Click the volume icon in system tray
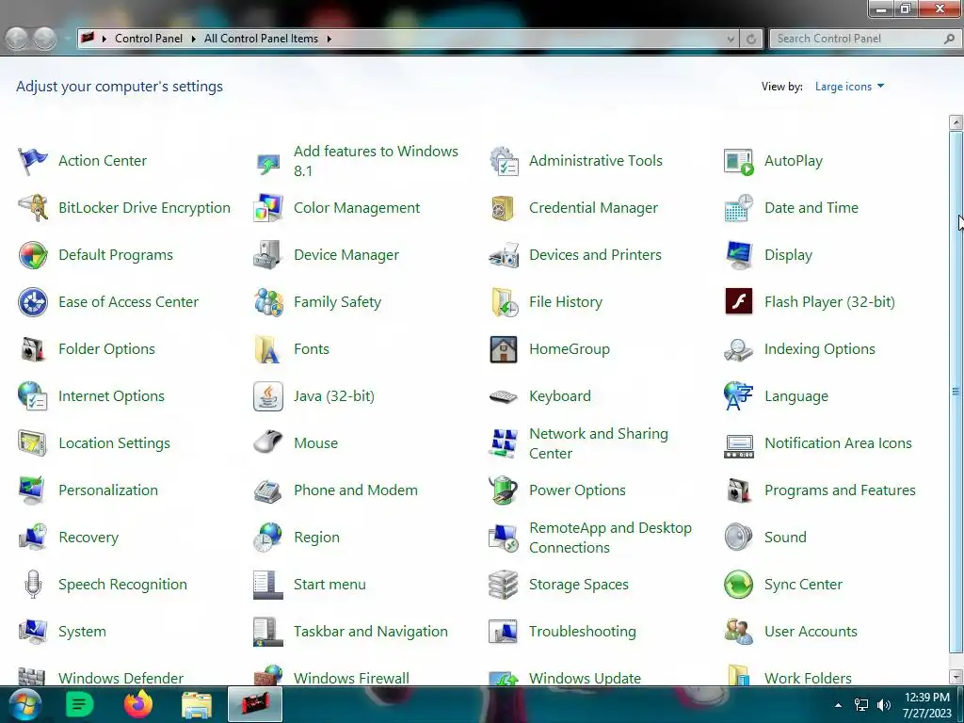 click(x=883, y=705)
